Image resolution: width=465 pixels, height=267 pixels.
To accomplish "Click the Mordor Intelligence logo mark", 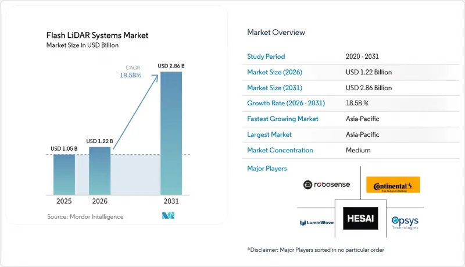I will coord(168,216).
